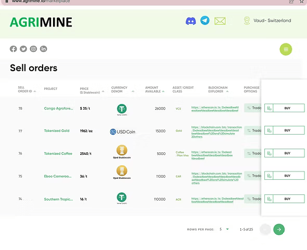Viewport: 307px width, 250px height.
Task: Open the Instagram social icon
Action: 33,49
